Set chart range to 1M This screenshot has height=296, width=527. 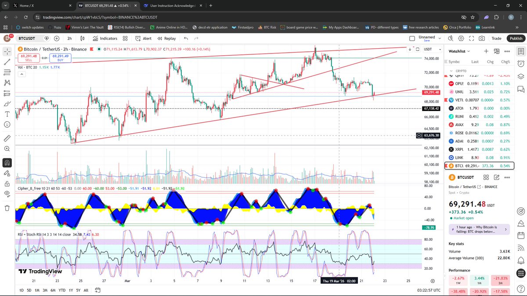[37, 290]
